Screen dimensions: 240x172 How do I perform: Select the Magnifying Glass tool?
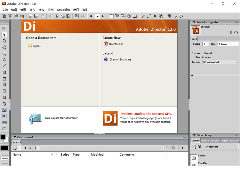coord(4,54)
